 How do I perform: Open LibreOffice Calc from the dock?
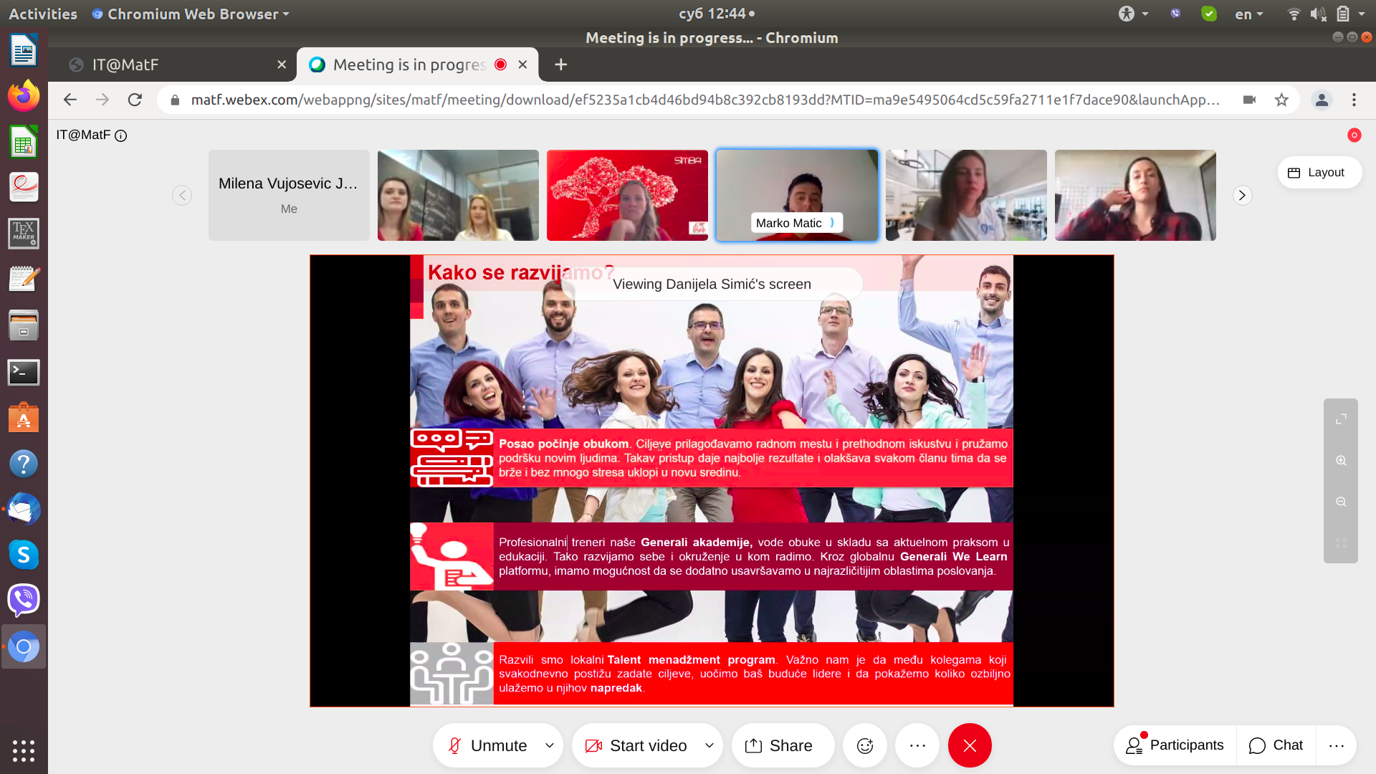coord(24,142)
